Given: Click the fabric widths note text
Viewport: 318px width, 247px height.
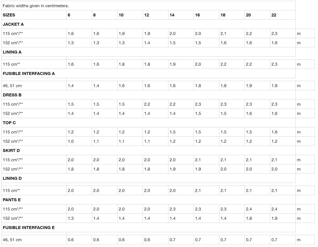Looking at the screenshot, I should pyautogui.click(x=36, y=6).
